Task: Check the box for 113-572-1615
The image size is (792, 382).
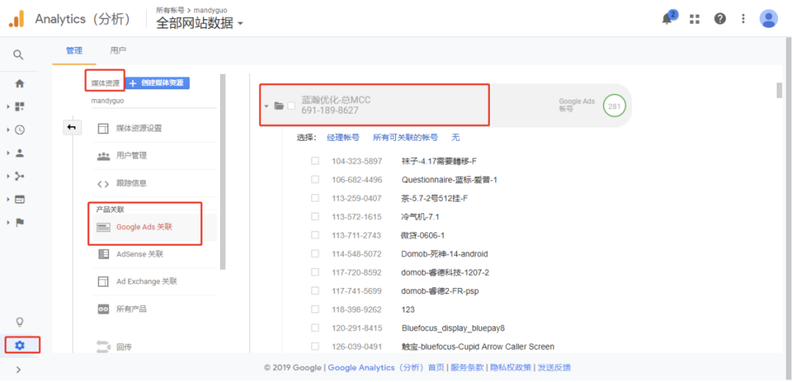Action: [315, 216]
